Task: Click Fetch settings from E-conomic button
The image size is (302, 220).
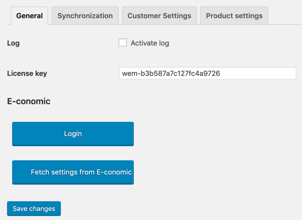Action: (73, 172)
